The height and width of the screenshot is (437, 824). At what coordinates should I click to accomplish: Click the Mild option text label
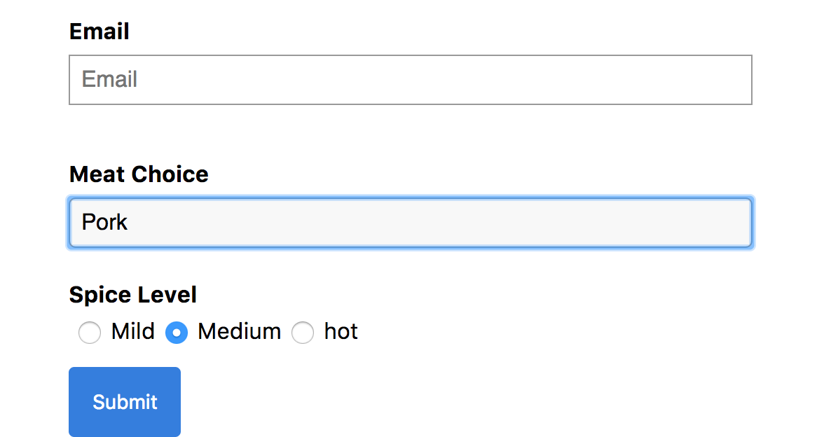[133, 331]
